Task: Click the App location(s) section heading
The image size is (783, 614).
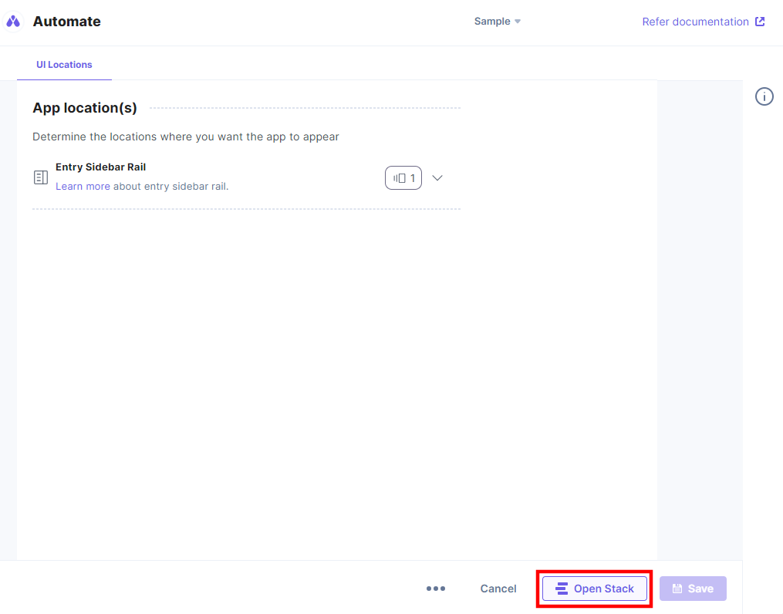Action: point(85,108)
